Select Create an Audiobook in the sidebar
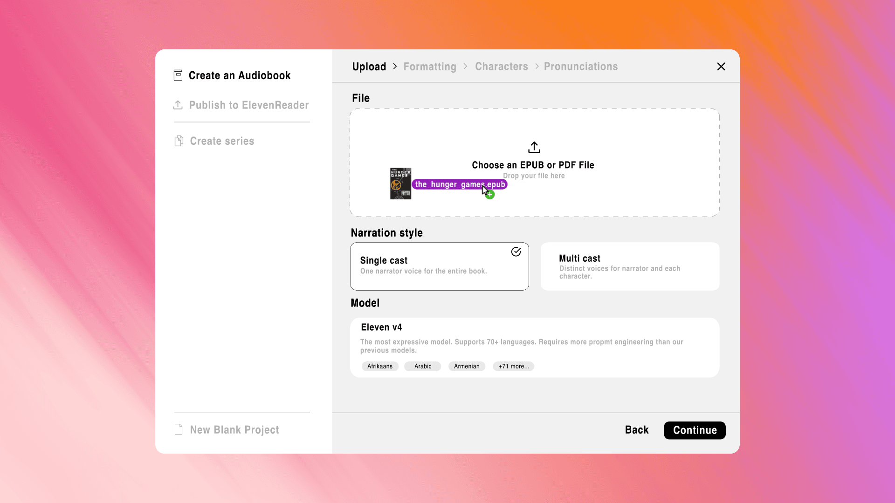This screenshot has width=895, height=503. (232, 75)
